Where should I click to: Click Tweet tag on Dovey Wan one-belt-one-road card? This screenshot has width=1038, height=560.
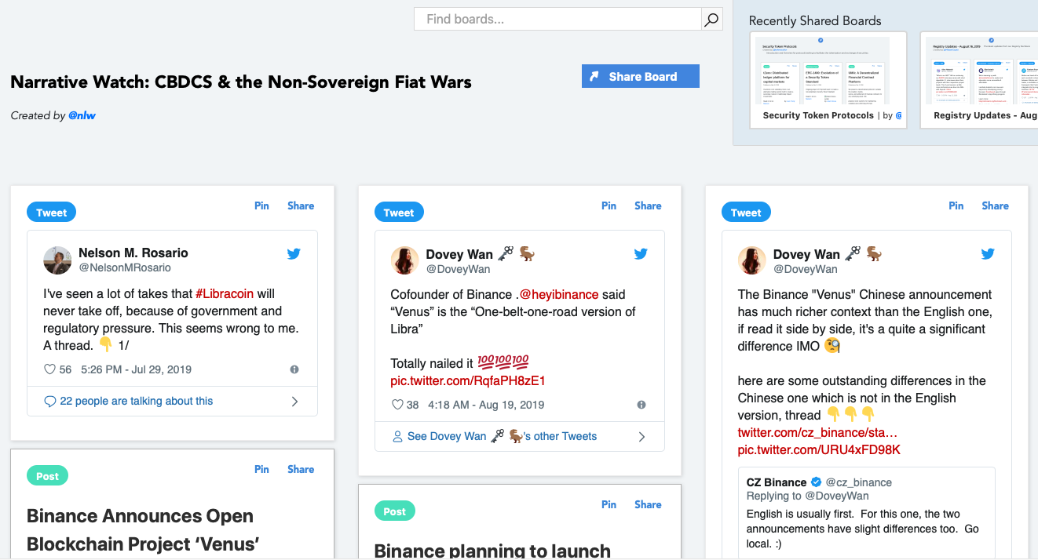coord(399,213)
